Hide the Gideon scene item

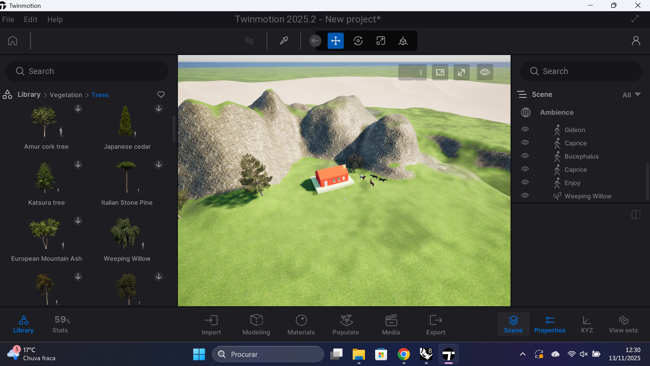(525, 129)
